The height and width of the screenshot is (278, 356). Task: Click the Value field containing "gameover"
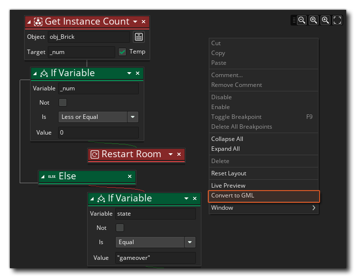click(155, 258)
